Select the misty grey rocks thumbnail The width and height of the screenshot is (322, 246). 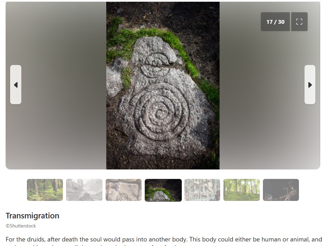point(84,190)
